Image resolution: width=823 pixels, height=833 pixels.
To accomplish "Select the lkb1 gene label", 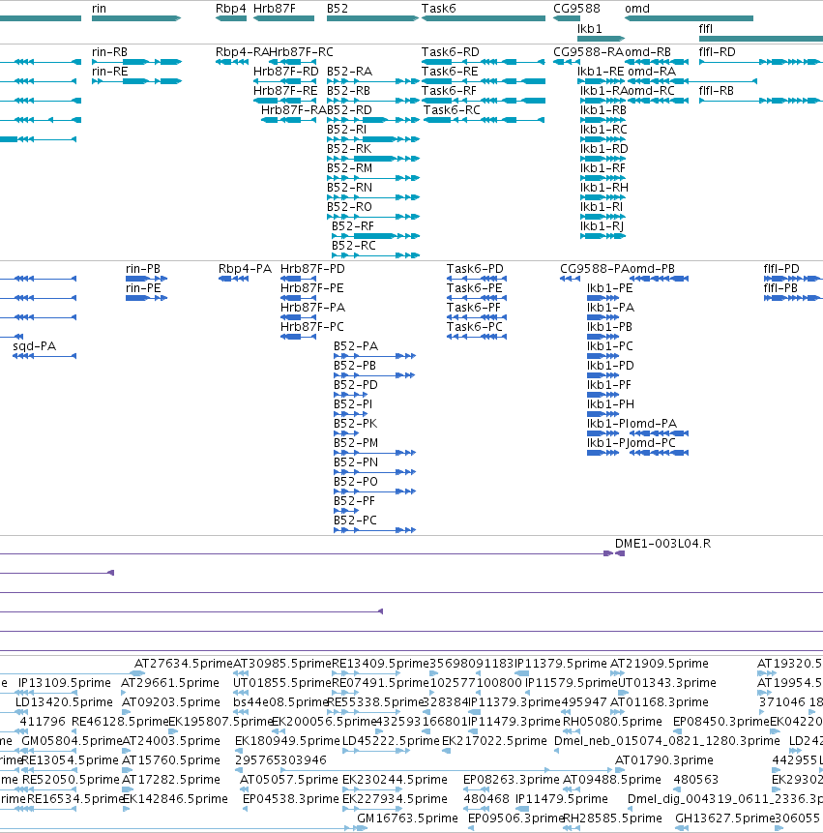I will coord(590,29).
